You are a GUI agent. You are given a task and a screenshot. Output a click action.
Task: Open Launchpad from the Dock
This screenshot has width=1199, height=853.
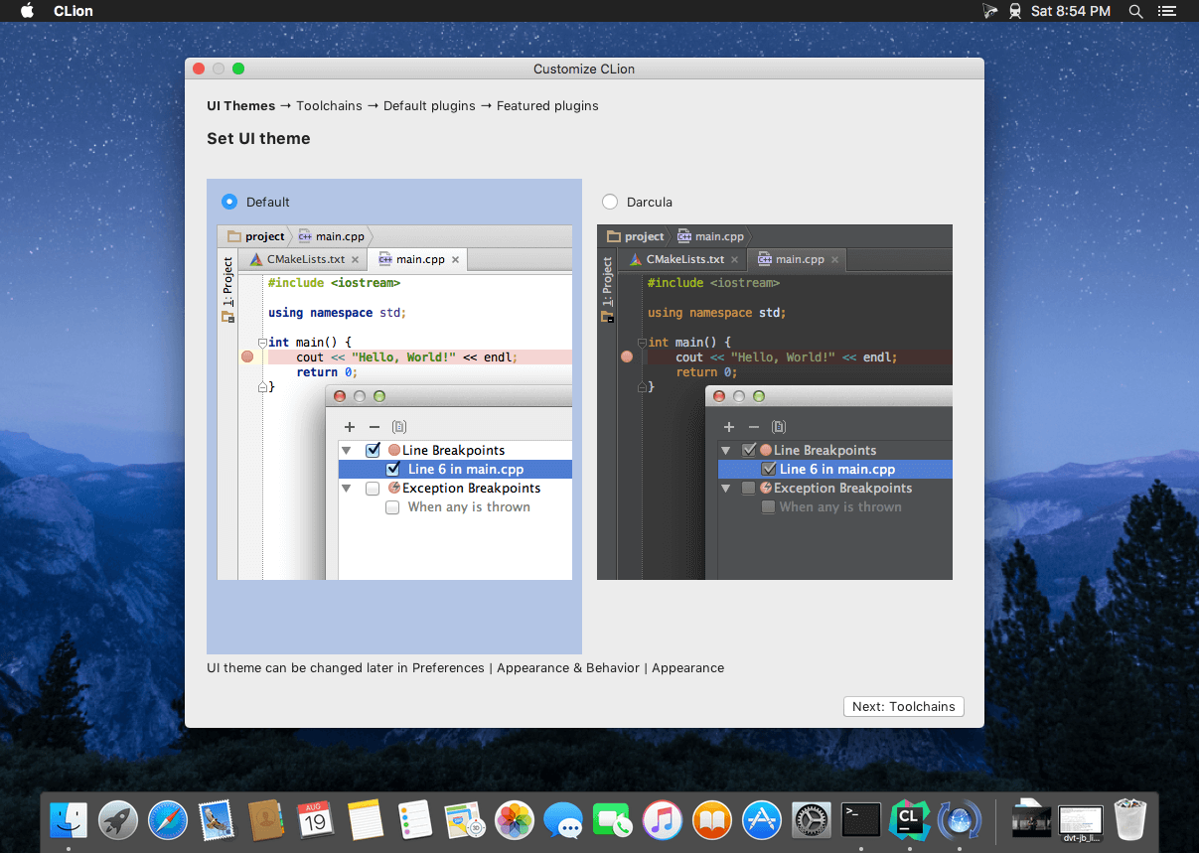tap(118, 820)
